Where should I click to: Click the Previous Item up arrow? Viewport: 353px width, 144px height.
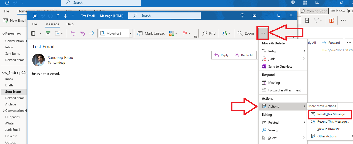click(x=58, y=16)
